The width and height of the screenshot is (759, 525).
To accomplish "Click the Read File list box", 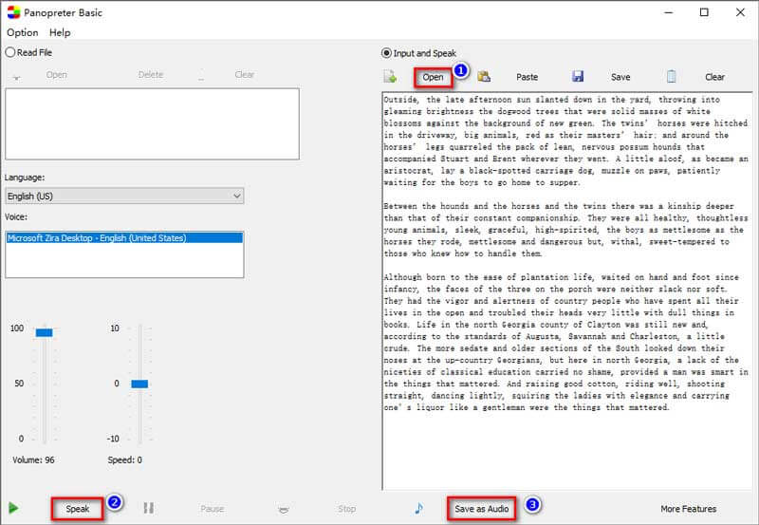I will click(x=152, y=124).
